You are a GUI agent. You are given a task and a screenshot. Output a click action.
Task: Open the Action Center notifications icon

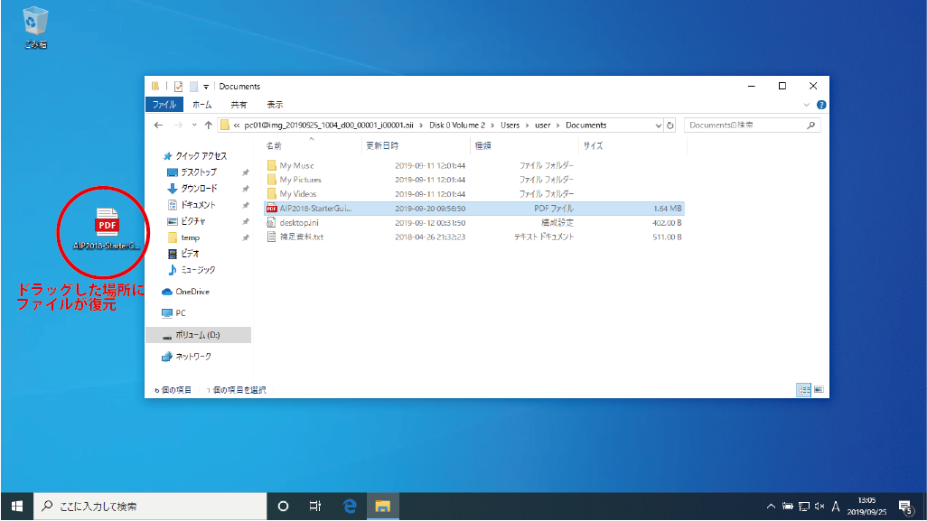[x=904, y=507]
